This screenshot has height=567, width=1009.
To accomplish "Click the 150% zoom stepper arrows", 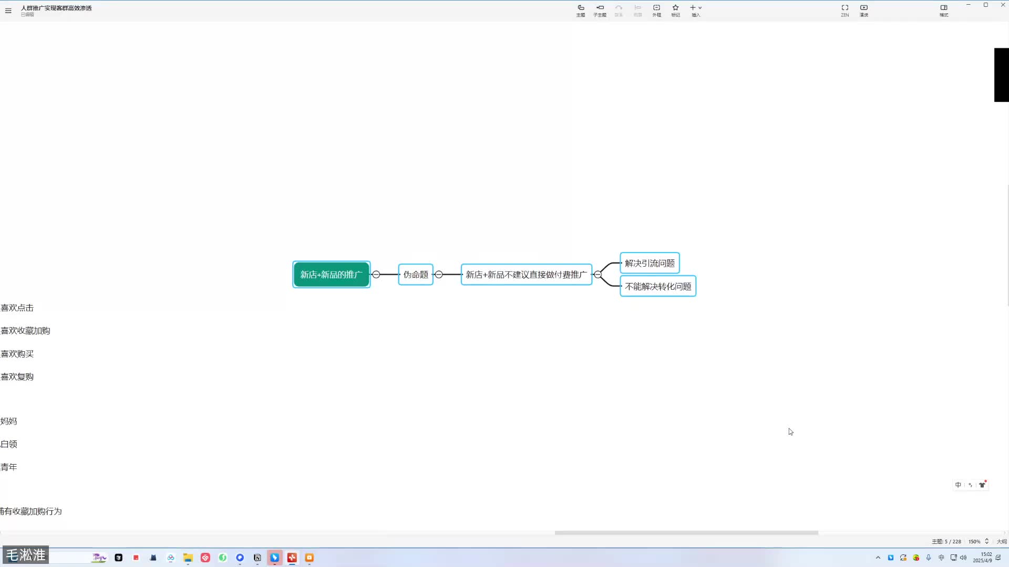I will [x=986, y=541].
